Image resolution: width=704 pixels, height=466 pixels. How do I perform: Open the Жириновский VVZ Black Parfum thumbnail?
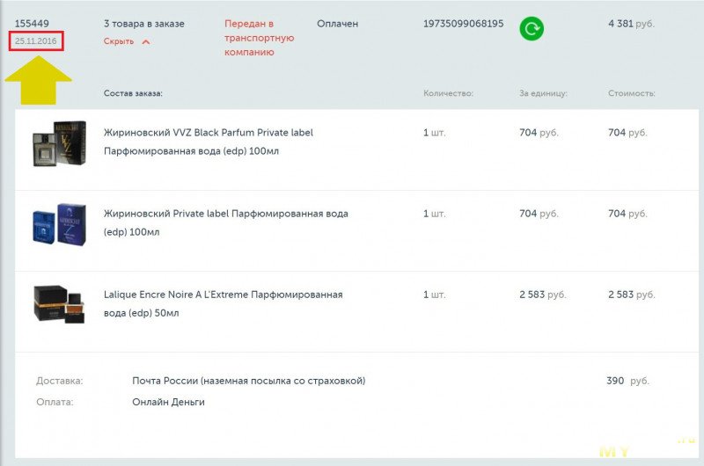[x=59, y=143]
